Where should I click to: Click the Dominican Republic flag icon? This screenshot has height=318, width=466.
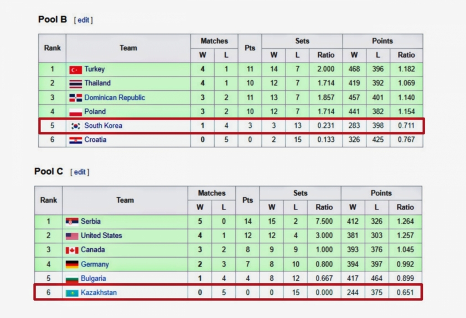pos(75,98)
